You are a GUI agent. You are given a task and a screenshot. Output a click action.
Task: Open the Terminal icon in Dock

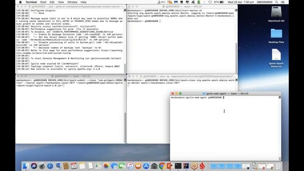[178, 166]
